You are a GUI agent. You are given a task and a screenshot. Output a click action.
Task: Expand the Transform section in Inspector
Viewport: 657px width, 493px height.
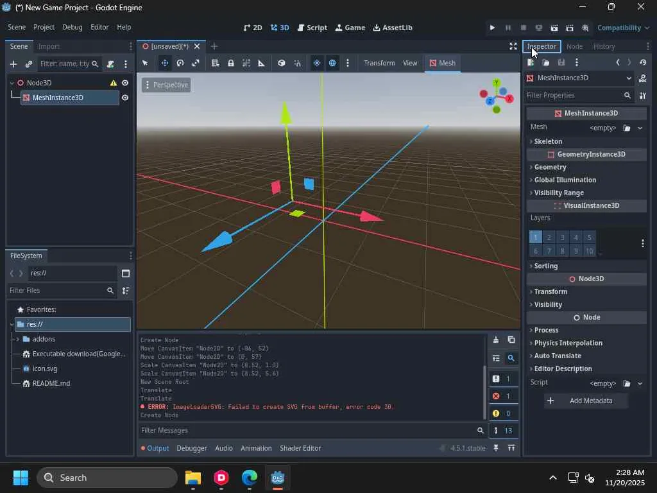pos(550,291)
